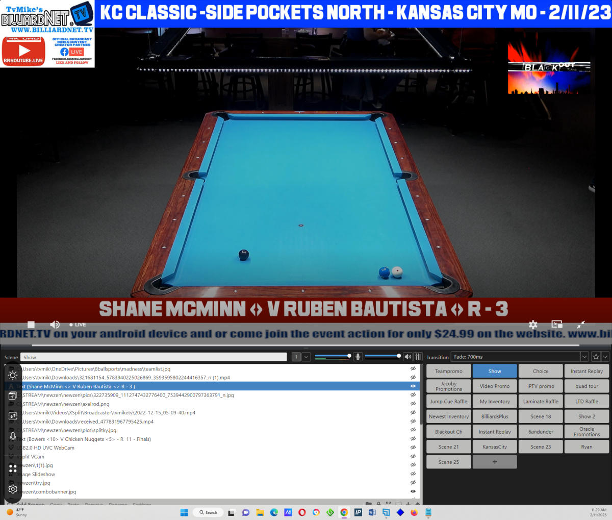
Task: Open the audio mixer sliders icon
Action: [x=418, y=357]
